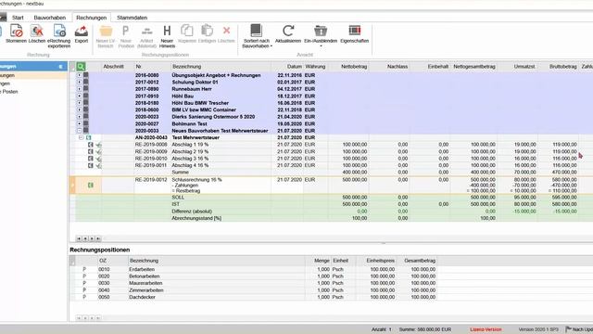The width and height of the screenshot is (593, 334).
Task: Open the Stammdaten ribbon tab
Action: [132, 18]
